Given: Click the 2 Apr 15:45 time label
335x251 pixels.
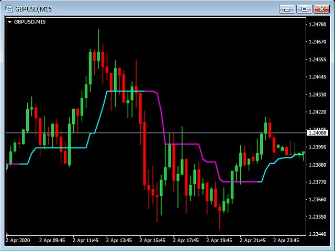Looking at the screenshot, I should (152, 241).
